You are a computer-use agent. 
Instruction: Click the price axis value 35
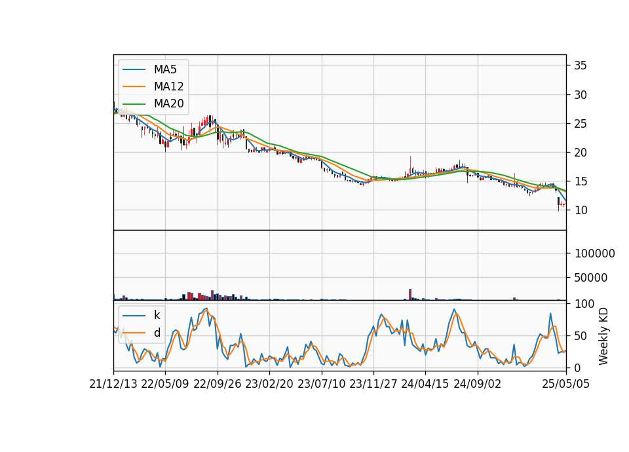tap(580, 66)
